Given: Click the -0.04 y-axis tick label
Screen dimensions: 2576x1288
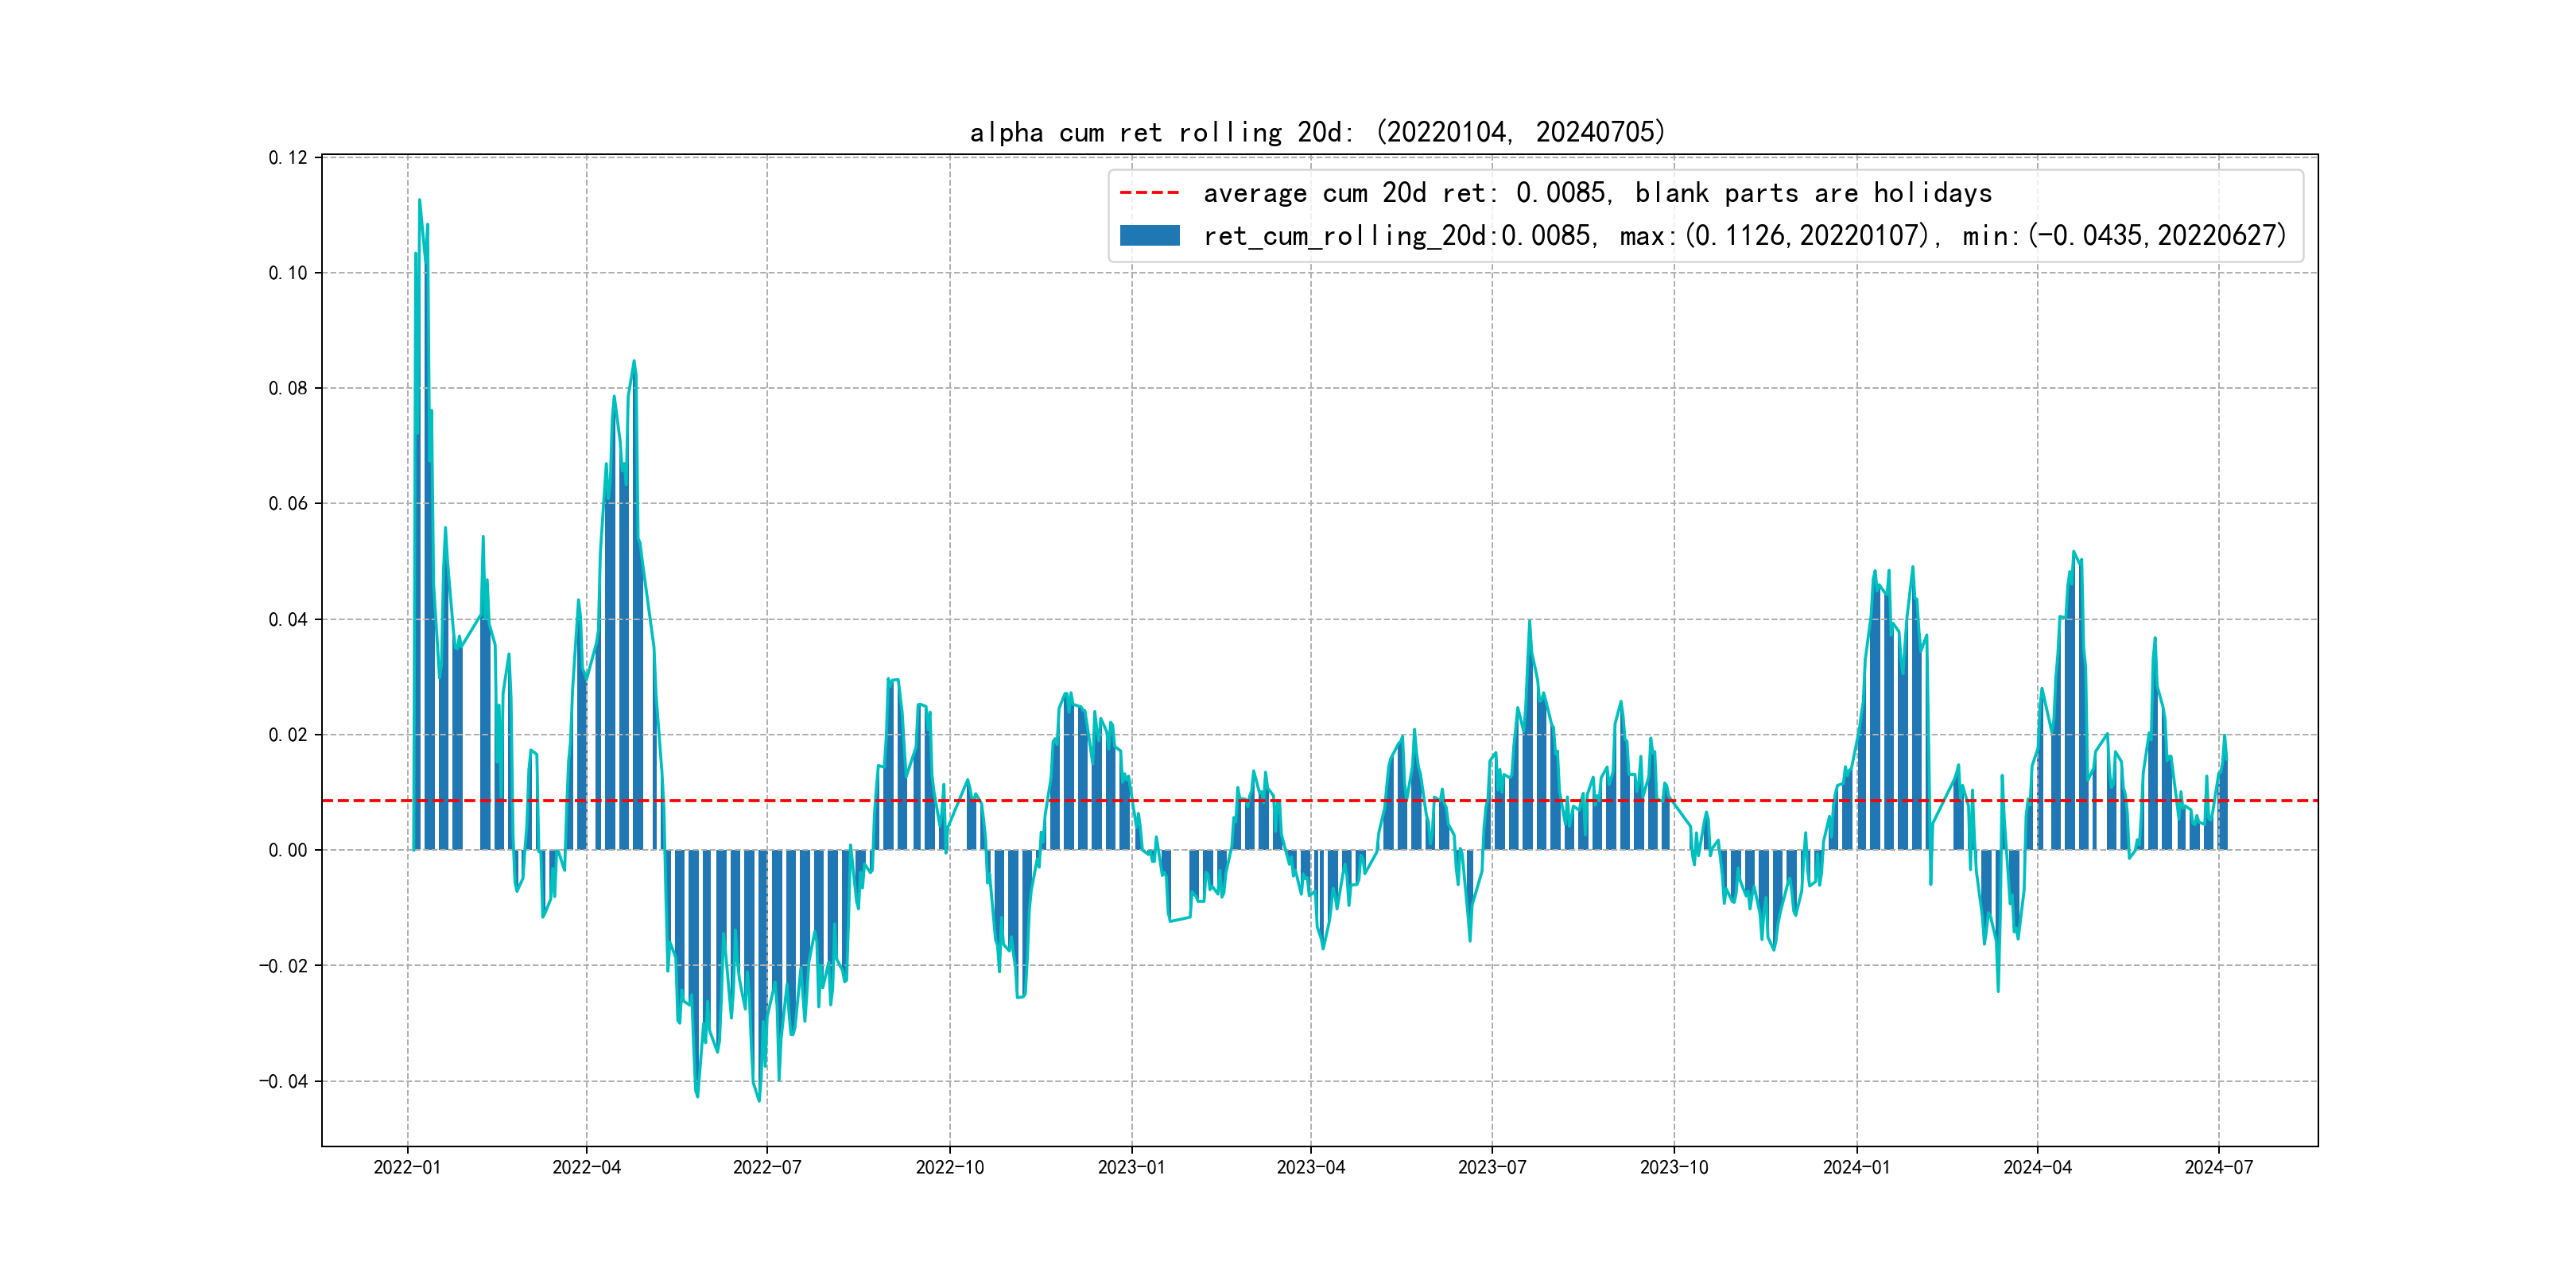Looking at the screenshot, I should (283, 1082).
